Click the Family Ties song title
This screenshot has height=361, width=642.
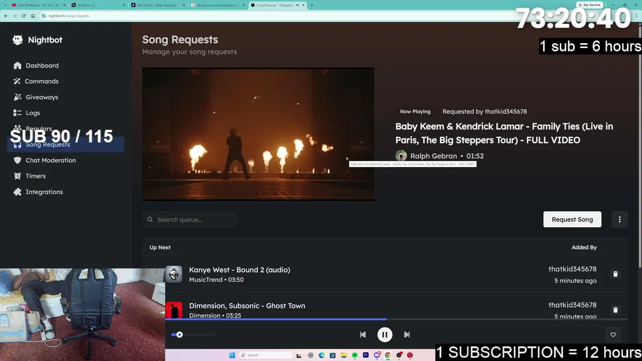click(504, 133)
